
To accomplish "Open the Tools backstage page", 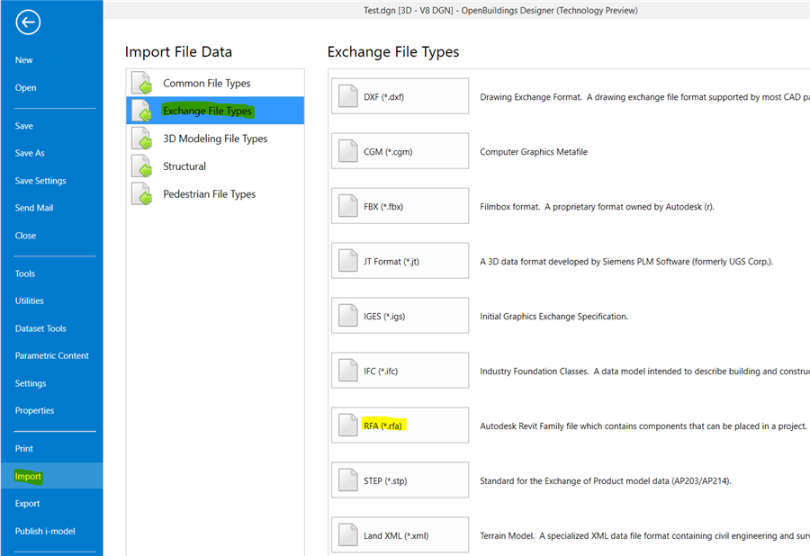I will [x=25, y=274].
